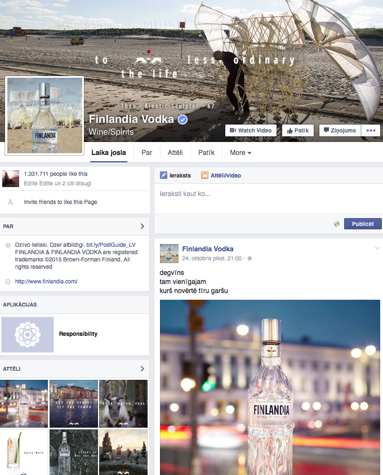Open the Par tab
This screenshot has width=383, height=475.
click(x=147, y=153)
